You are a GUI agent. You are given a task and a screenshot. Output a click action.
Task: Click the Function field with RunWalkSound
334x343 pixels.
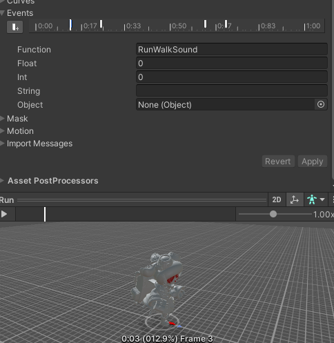tap(232, 49)
